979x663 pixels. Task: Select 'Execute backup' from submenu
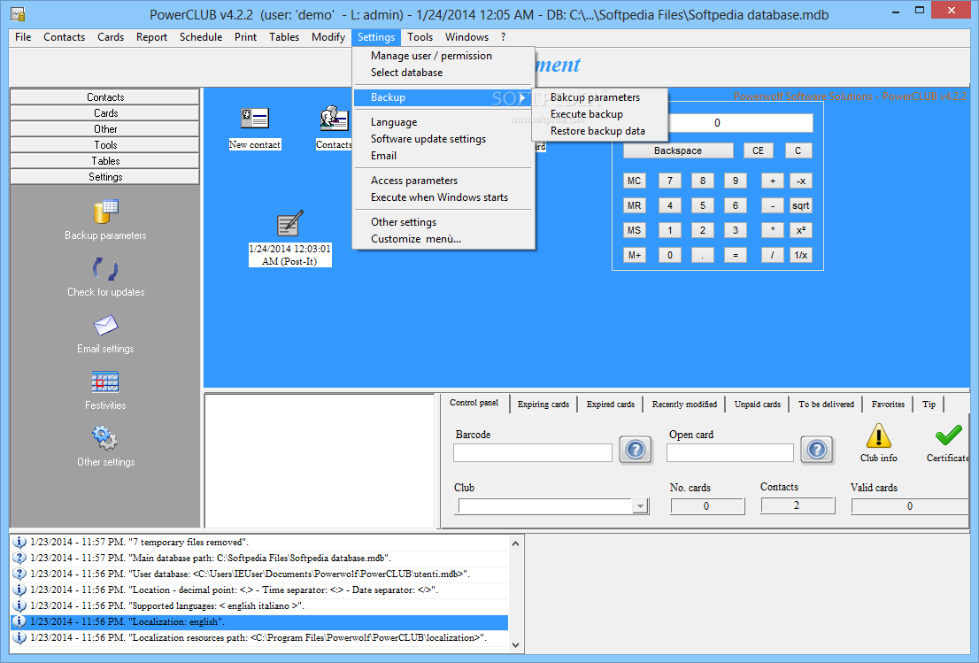click(x=586, y=114)
